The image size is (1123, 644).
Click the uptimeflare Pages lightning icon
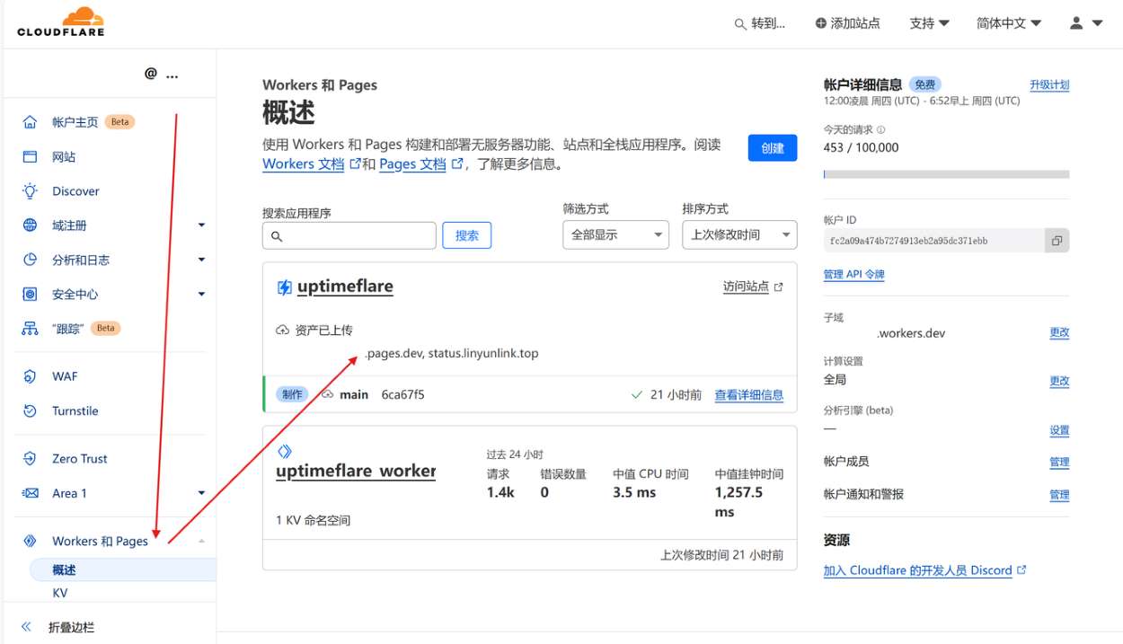click(x=284, y=287)
